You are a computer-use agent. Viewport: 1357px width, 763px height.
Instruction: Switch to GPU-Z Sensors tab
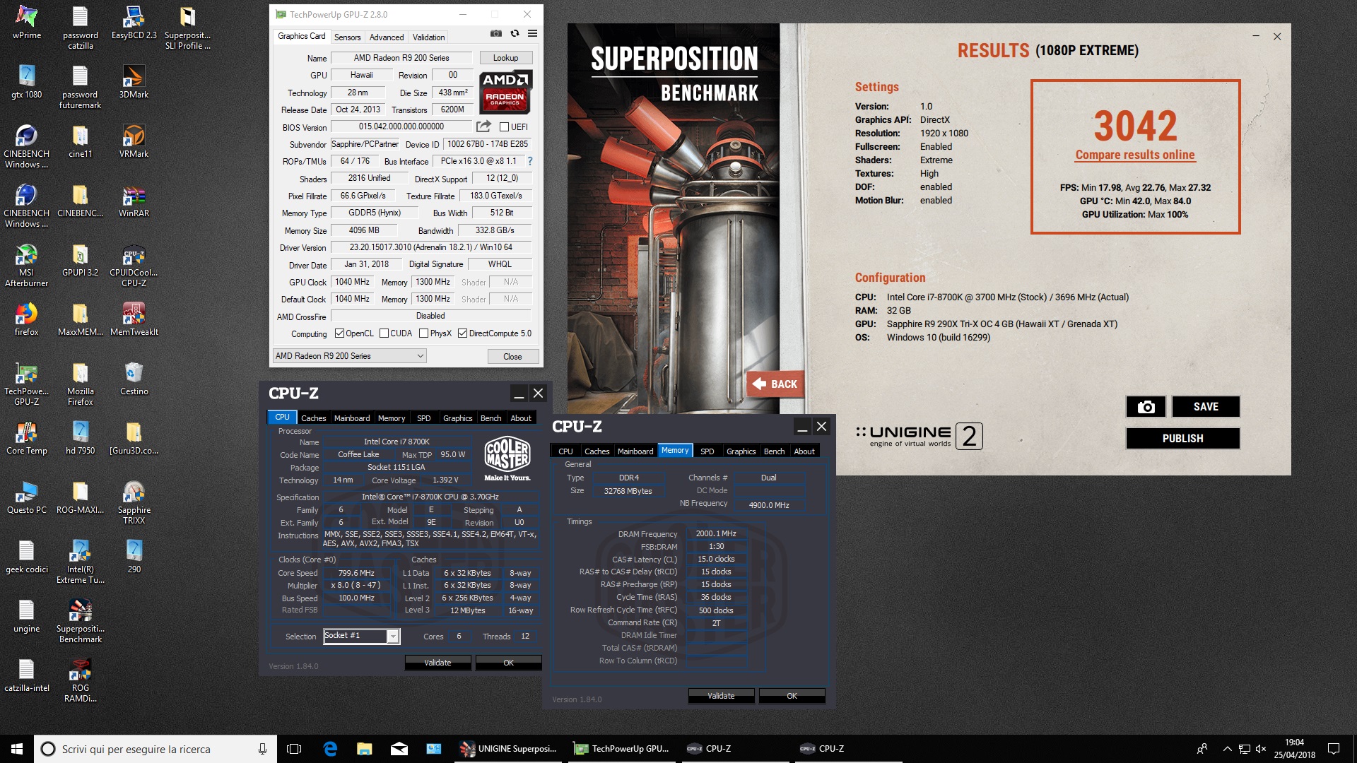347,37
